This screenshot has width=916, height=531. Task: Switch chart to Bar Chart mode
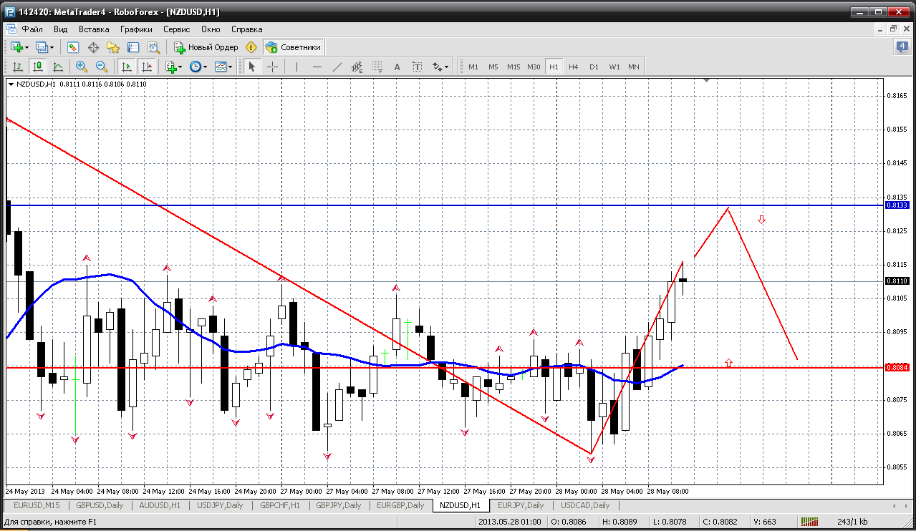point(17,67)
